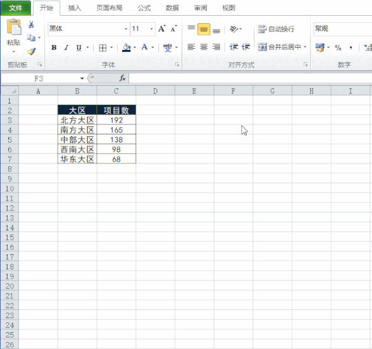Open the Name Box dropdown

click(82, 79)
